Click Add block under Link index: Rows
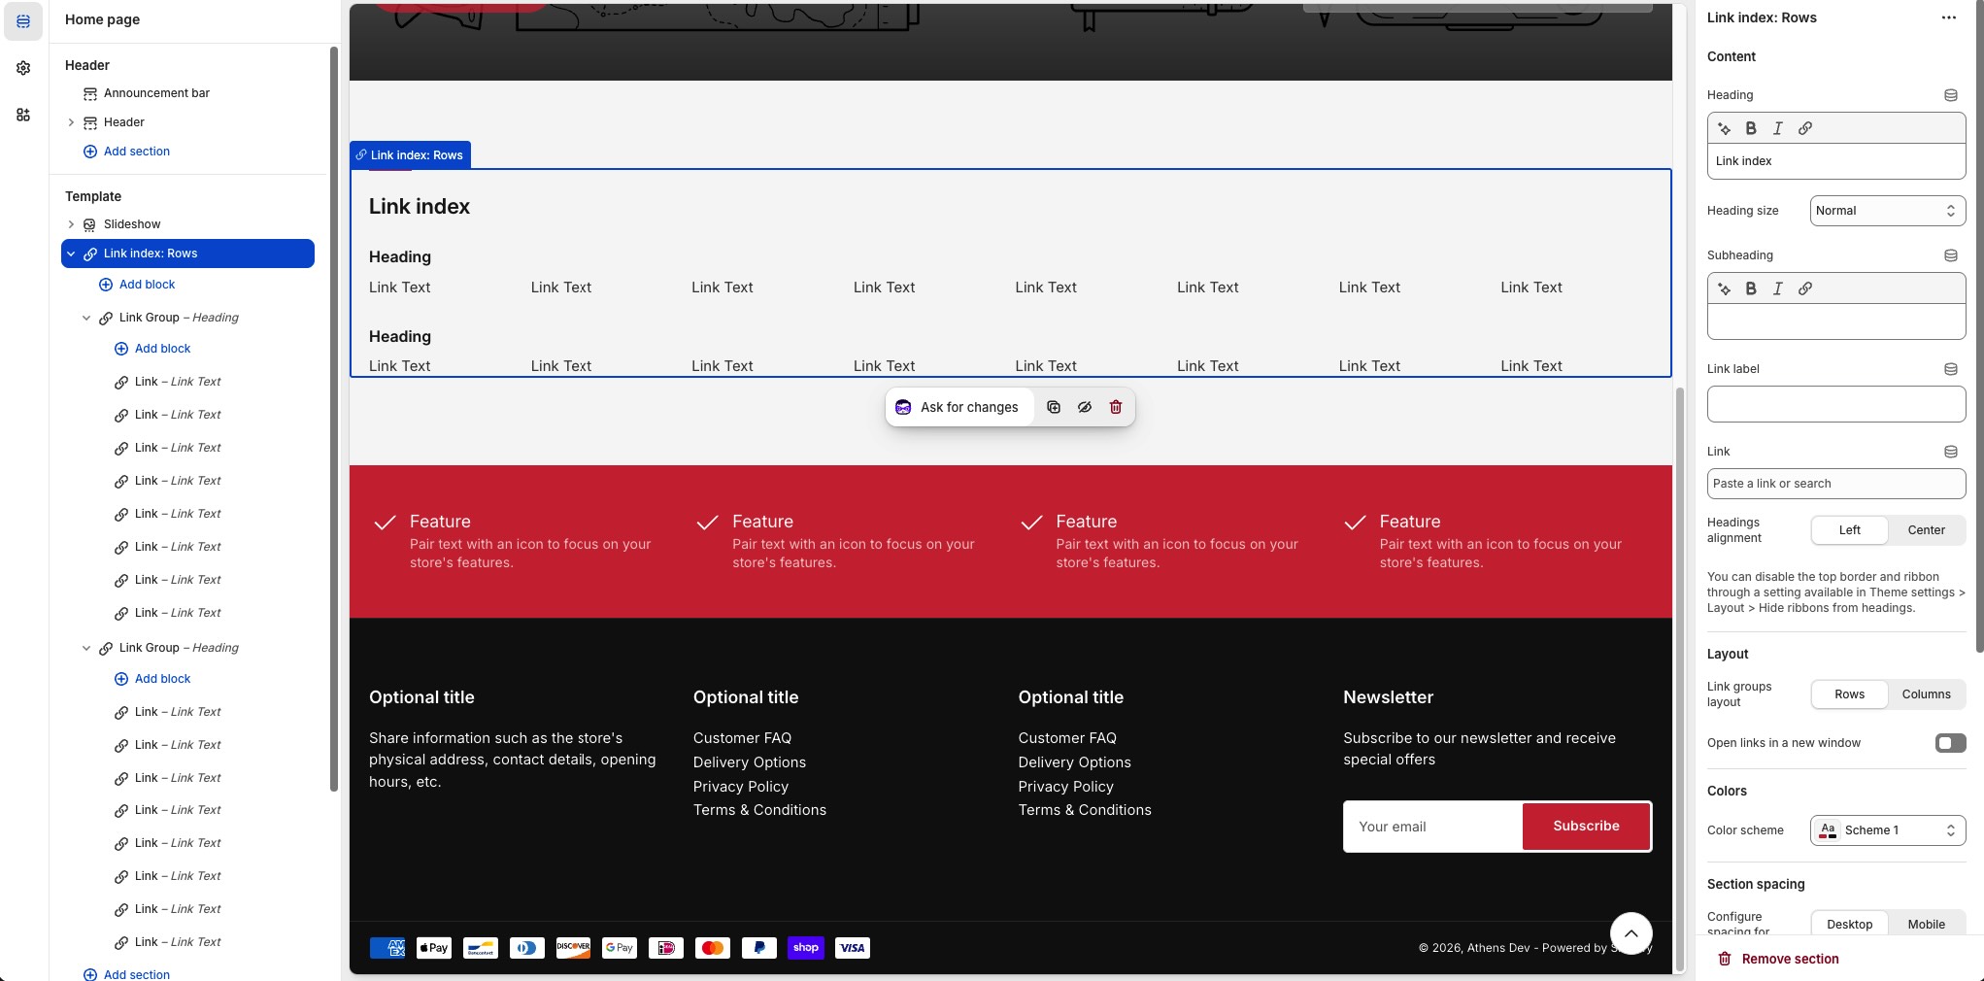 coord(137,285)
